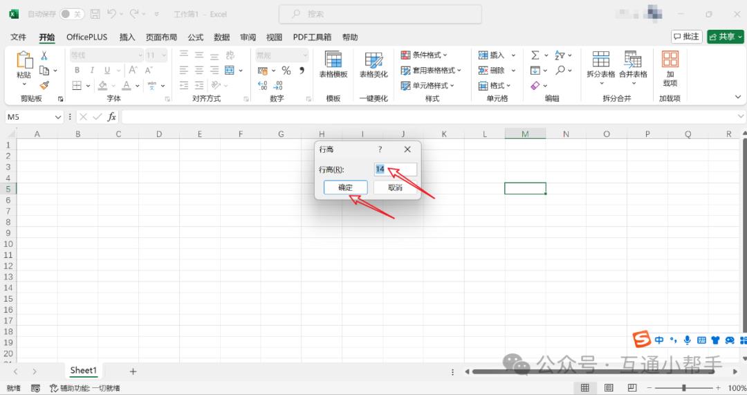Screen dimensions: 747x395
Task: Click 确定 OK in row height dialog
Action: click(345, 187)
